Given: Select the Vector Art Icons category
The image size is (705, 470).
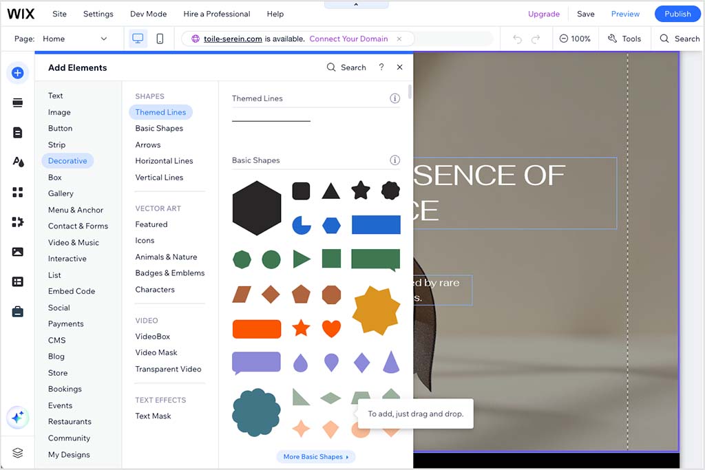Looking at the screenshot, I should pos(145,240).
